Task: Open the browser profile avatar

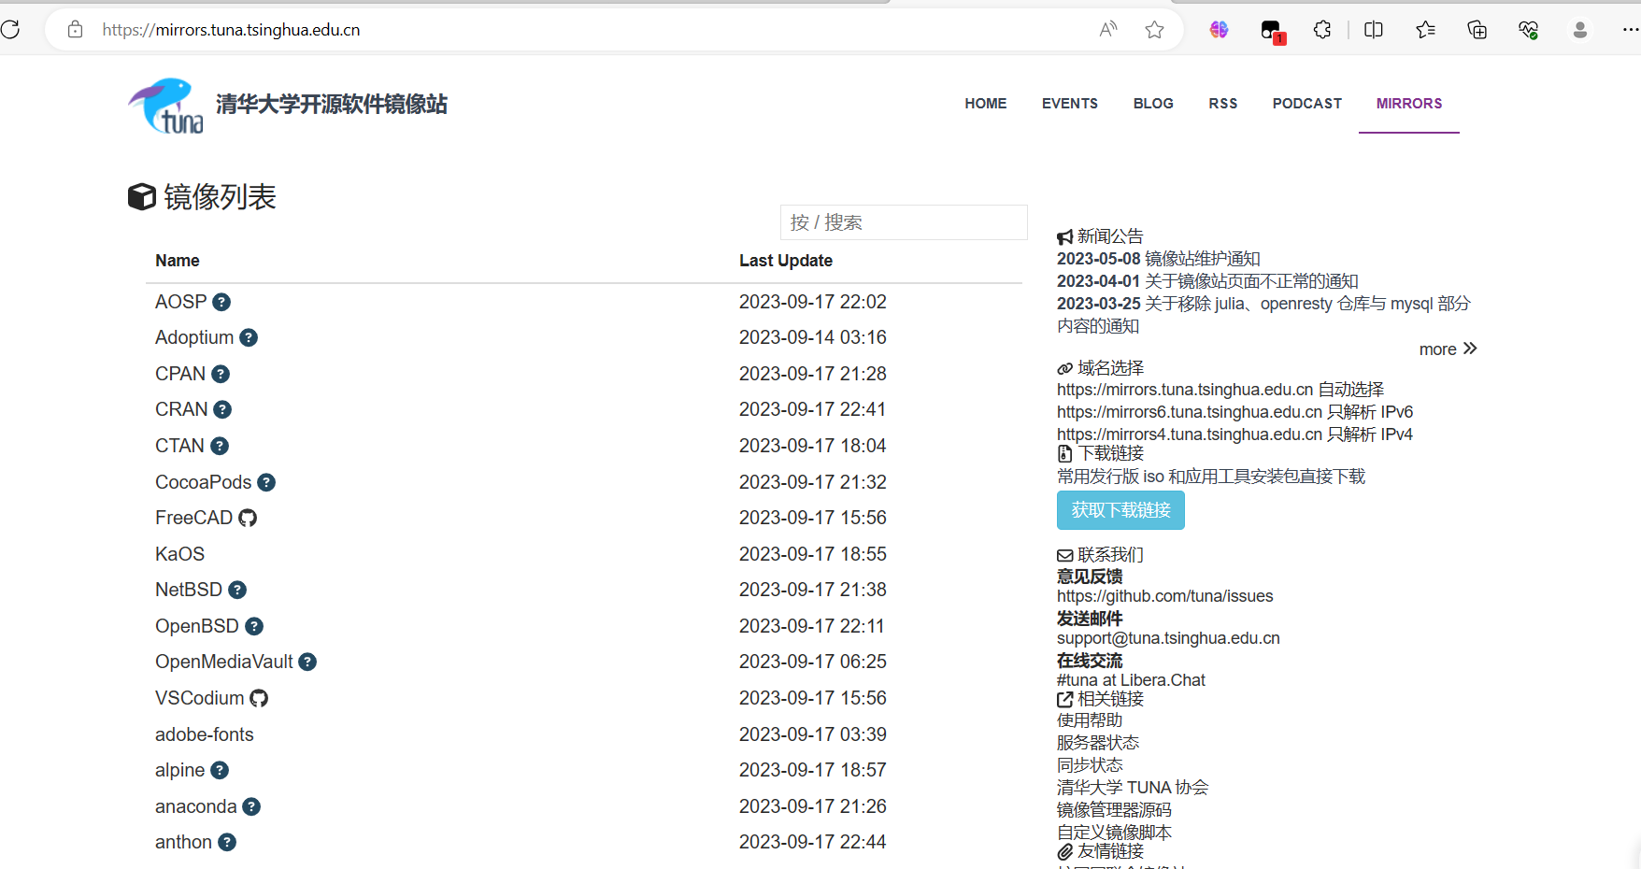Action: pos(1580,30)
